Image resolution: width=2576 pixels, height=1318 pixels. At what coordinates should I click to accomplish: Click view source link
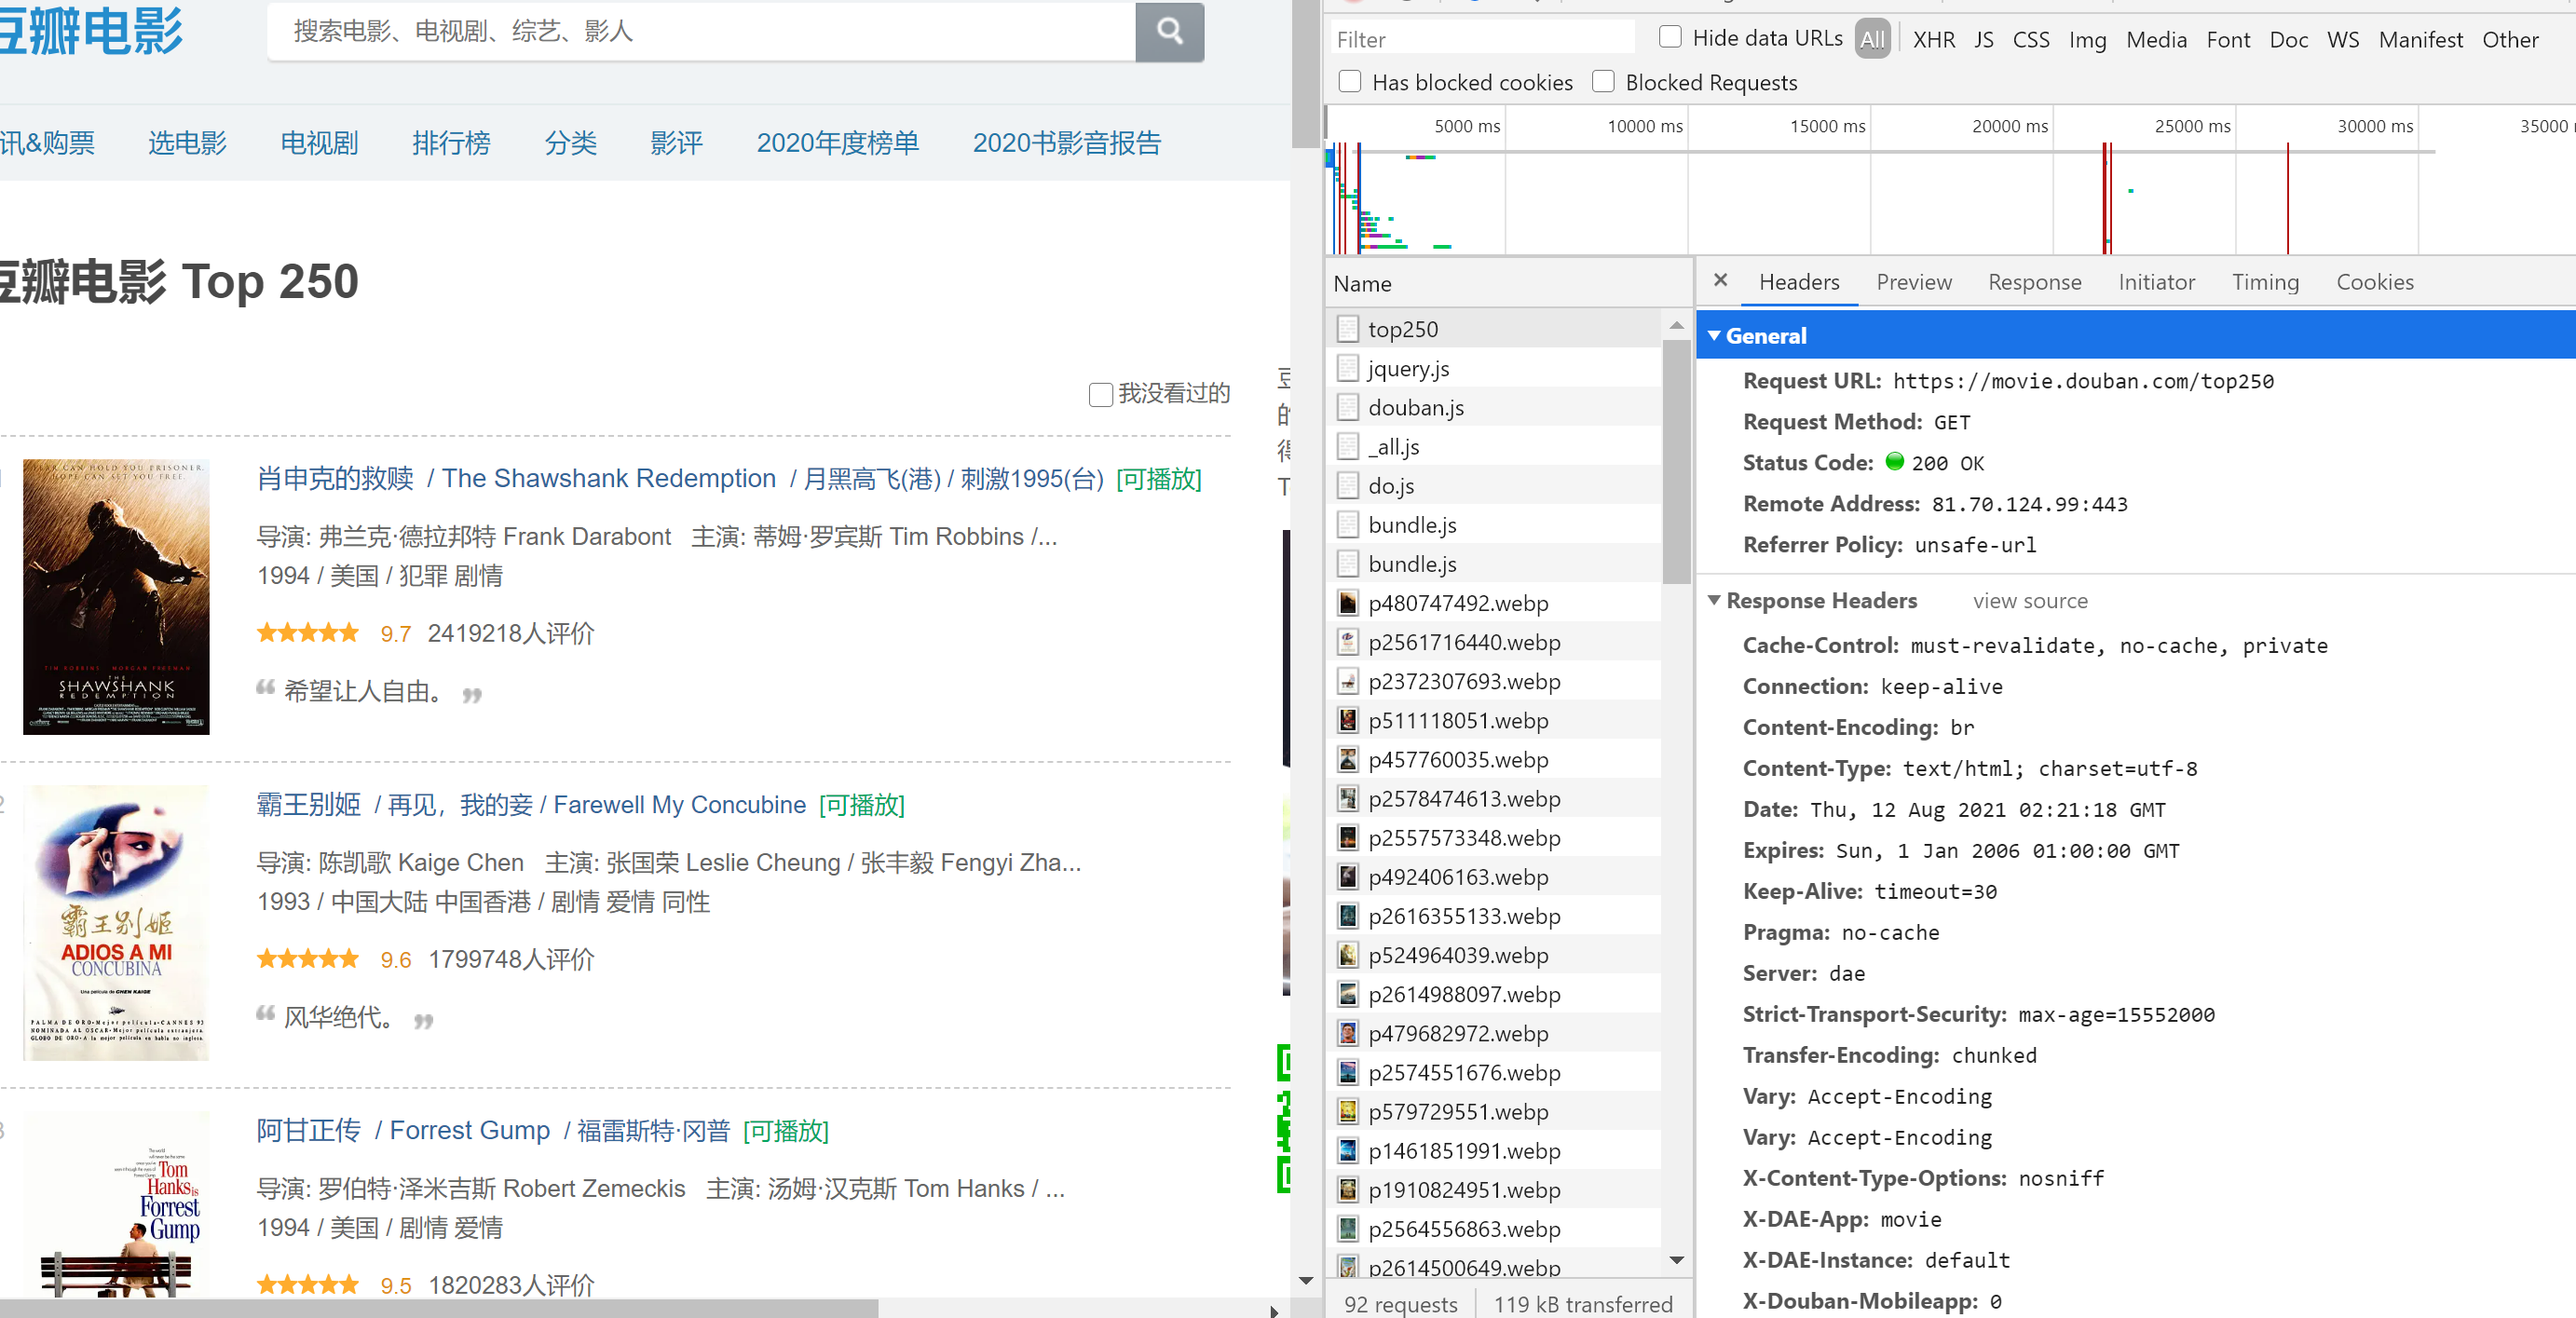point(2029,601)
